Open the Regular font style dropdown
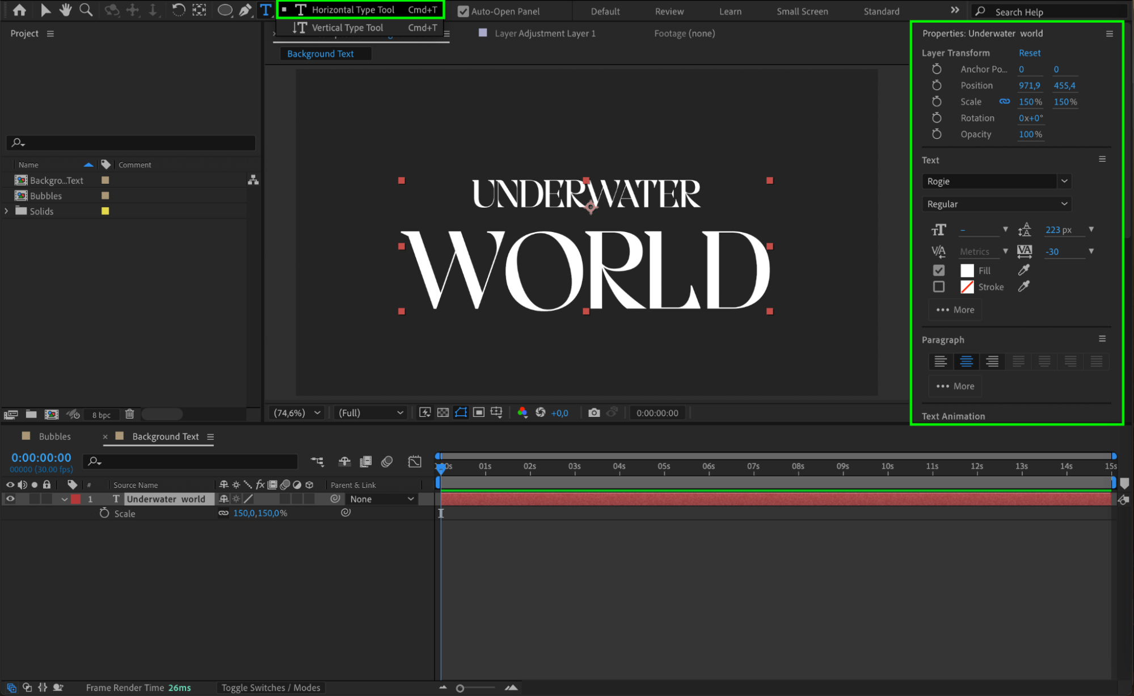 pyautogui.click(x=996, y=204)
